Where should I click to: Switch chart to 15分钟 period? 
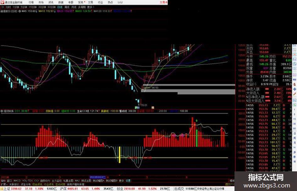tap(33, 7)
